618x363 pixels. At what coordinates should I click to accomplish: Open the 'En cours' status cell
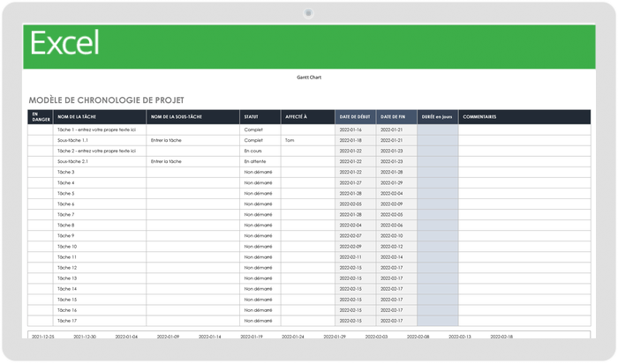[x=253, y=151]
